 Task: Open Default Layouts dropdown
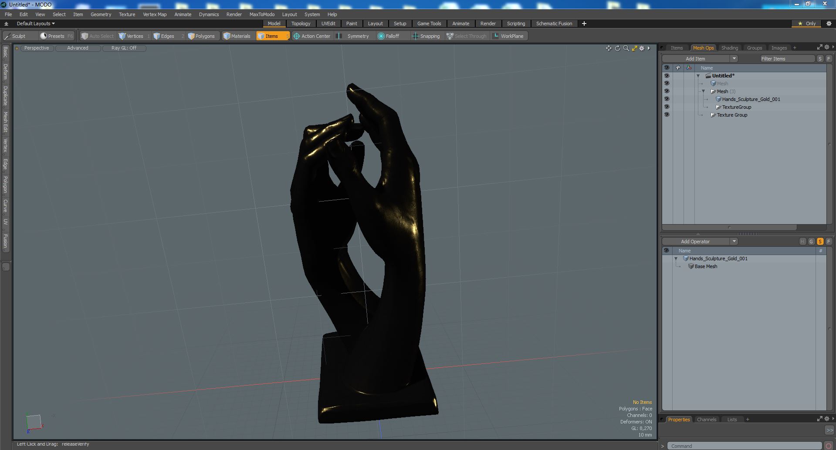pos(36,24)
